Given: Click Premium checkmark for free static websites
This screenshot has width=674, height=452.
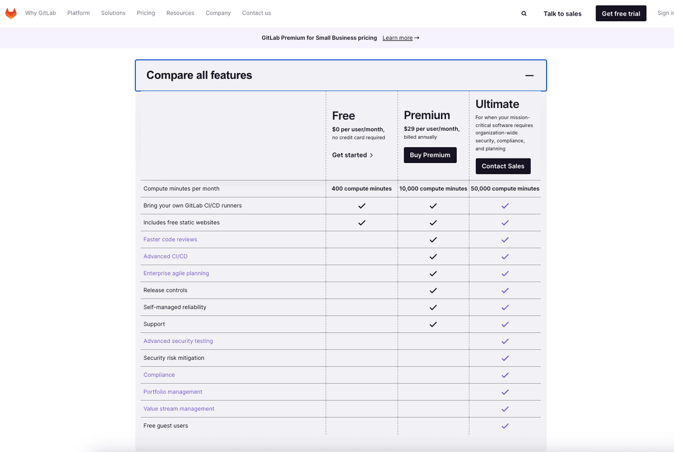Looking at the screenshot, I should (x=433, y=223).
